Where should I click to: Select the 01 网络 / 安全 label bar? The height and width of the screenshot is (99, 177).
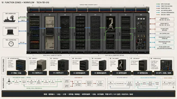(x=16, y=73)
